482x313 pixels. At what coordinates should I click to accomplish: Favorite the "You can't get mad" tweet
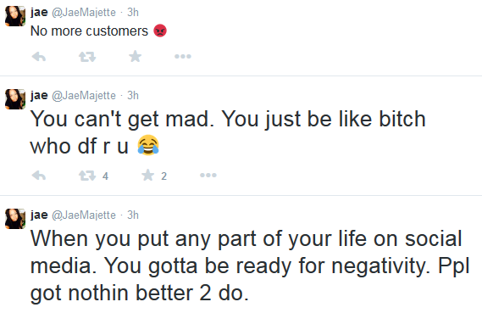pos(148,175)
